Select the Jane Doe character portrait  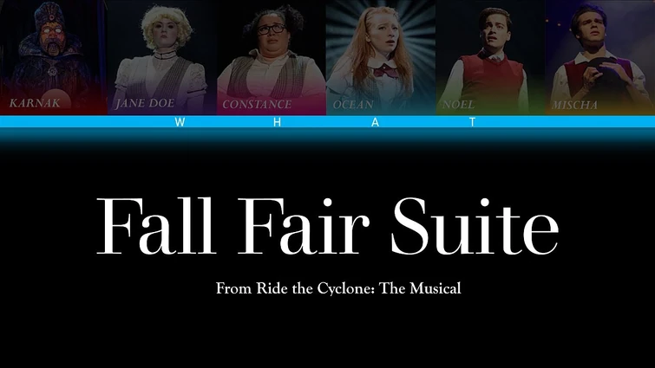(162, 57)
